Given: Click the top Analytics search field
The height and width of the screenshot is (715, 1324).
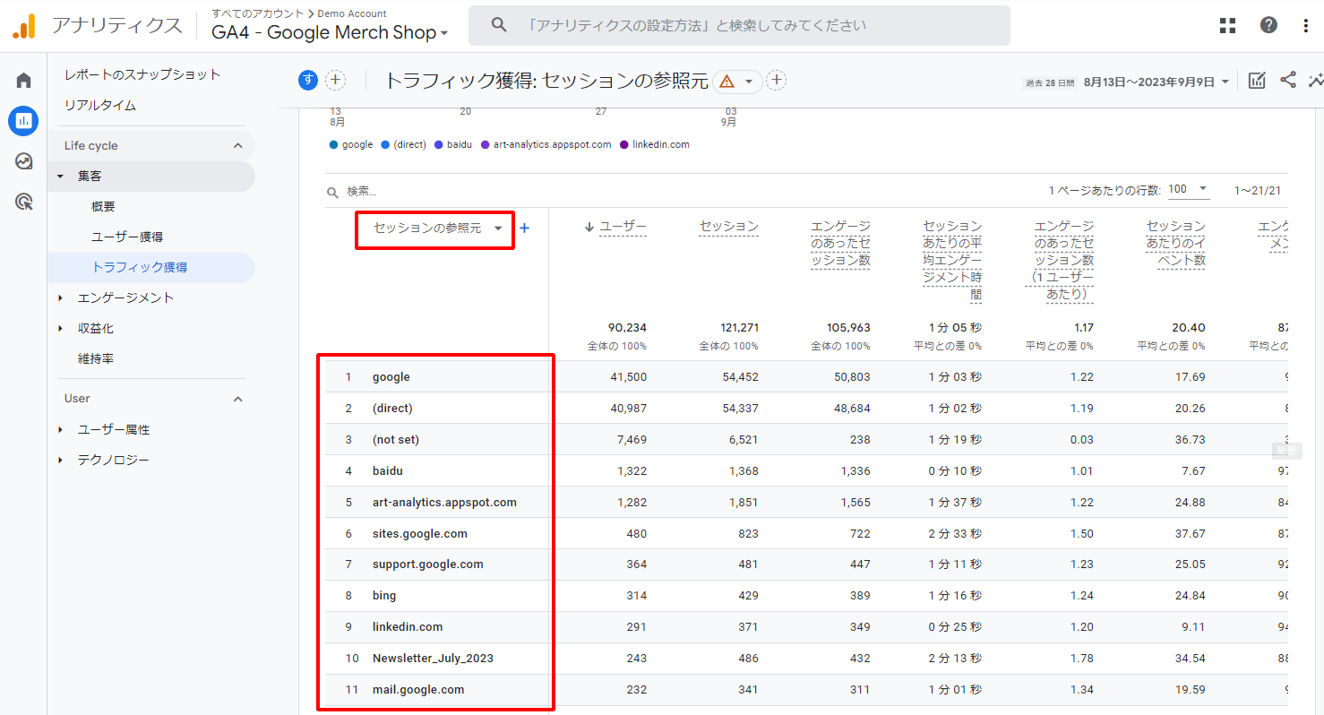Looking at the screenshot, I should click(739, 25).
